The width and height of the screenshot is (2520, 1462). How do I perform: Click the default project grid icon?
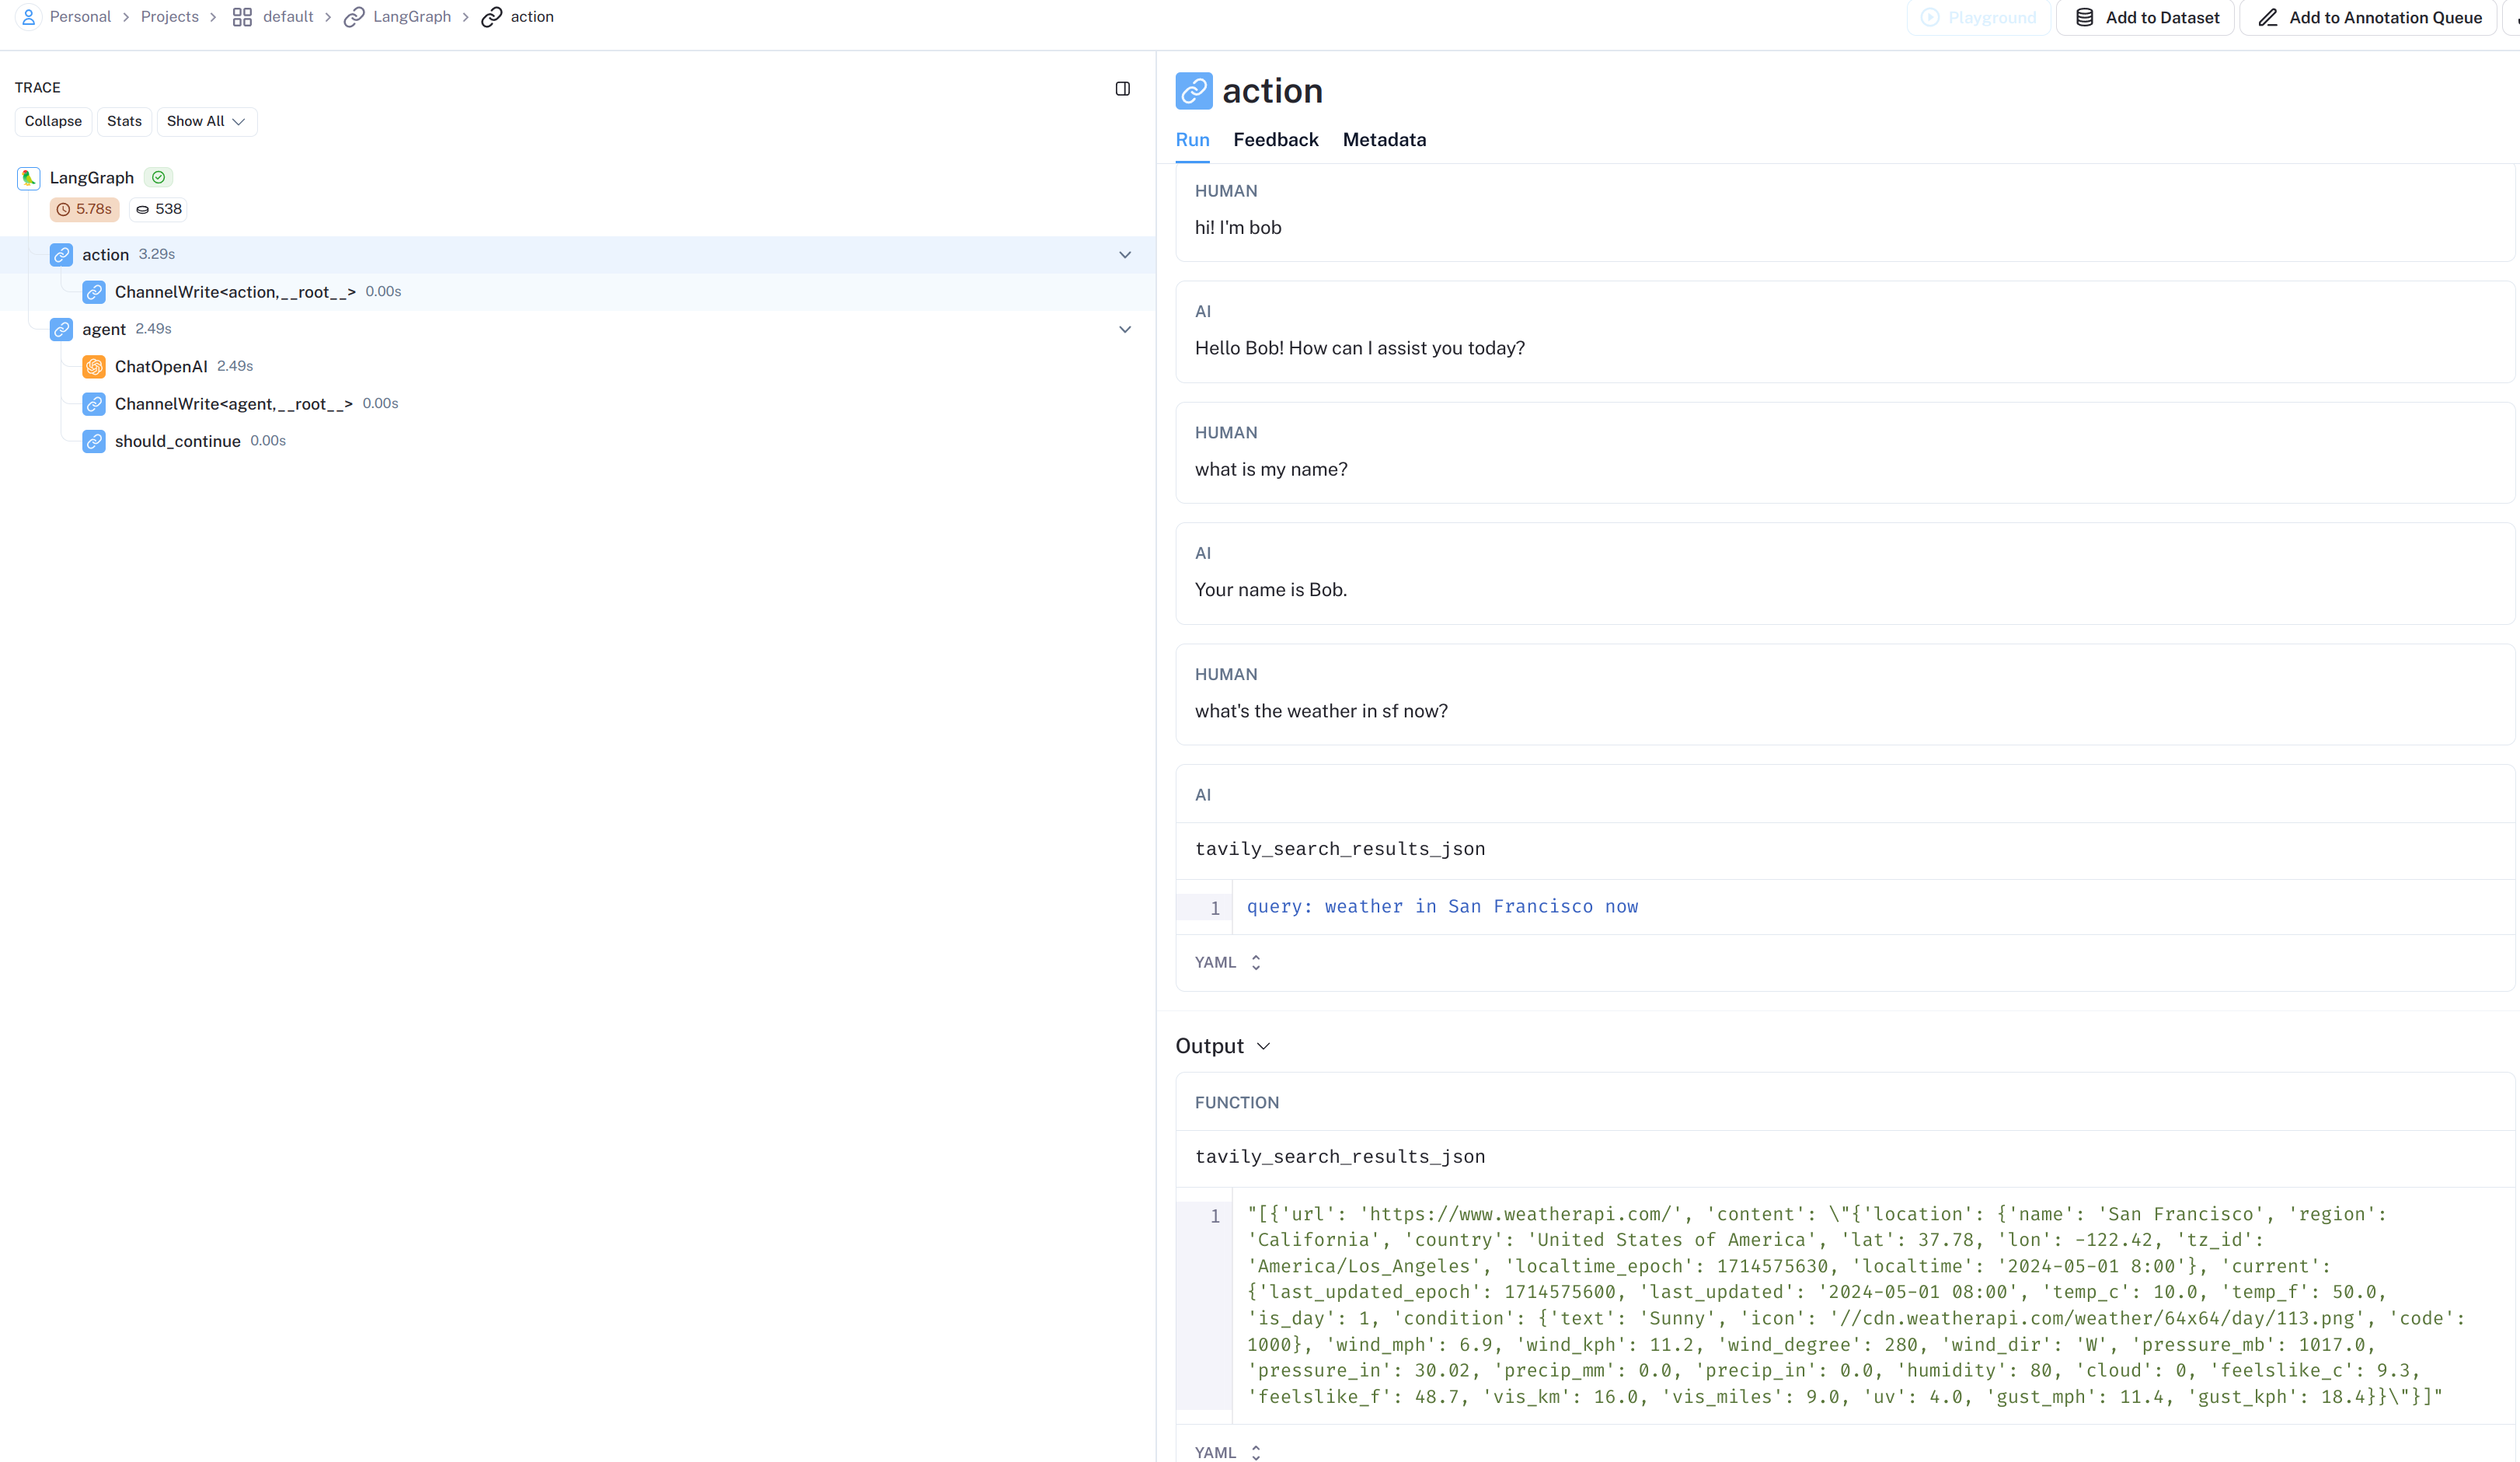click(242, 17)
